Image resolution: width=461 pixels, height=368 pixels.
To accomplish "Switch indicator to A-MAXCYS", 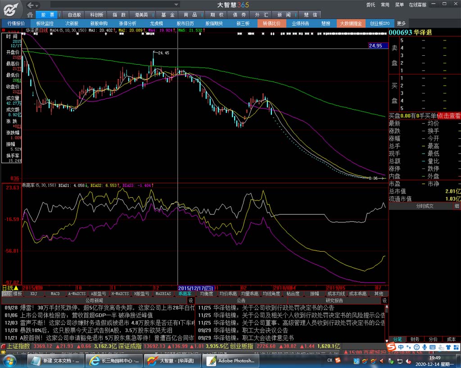I will point(77,294).
